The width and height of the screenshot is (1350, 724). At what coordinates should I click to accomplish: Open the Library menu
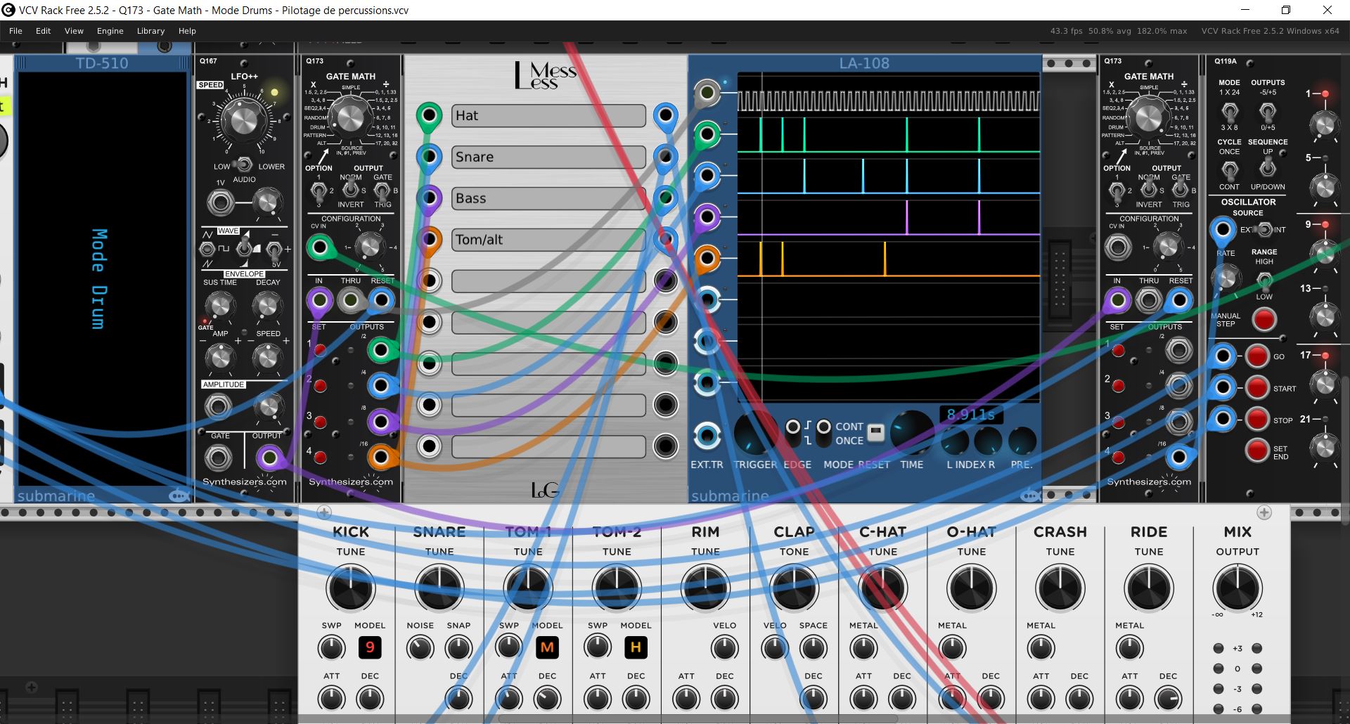point(150,31)
